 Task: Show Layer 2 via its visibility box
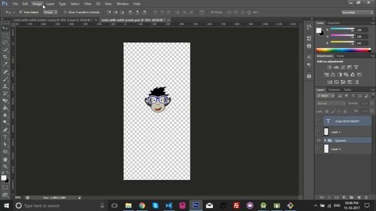coord(318,149)
